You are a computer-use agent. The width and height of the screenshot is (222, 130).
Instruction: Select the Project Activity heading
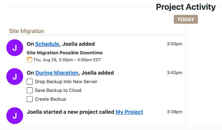point(186,7)
